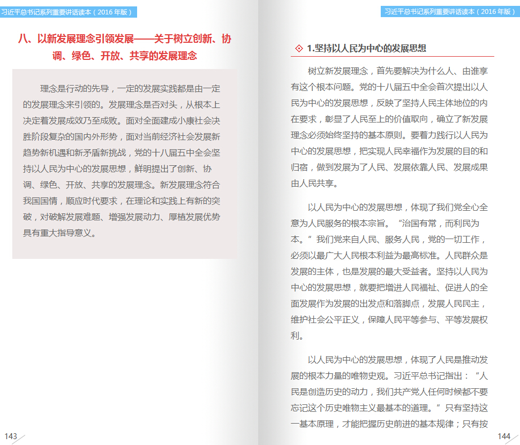Screen dimensions: 520x445
Task: Click the left page's blue book-title header banner
Action: click(x=69, y=12)
